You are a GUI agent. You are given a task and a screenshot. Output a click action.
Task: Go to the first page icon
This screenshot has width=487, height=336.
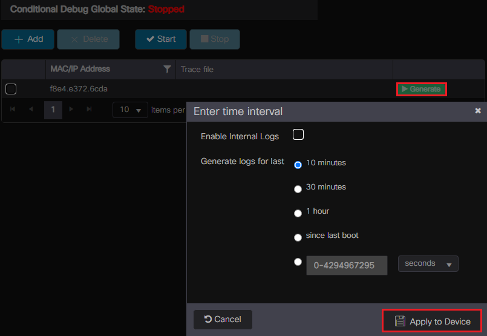point(13,110)
